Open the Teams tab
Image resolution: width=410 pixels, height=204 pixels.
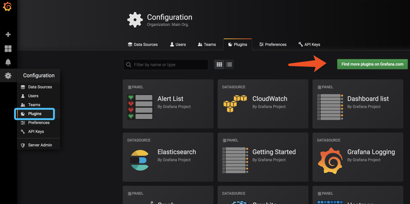pos(207,44)
